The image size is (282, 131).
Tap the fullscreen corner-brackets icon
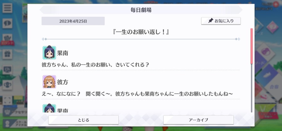8,100
